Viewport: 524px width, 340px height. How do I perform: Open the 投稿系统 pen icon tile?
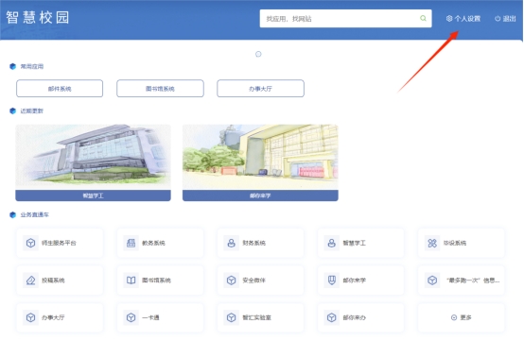click(x=60, y=280)
